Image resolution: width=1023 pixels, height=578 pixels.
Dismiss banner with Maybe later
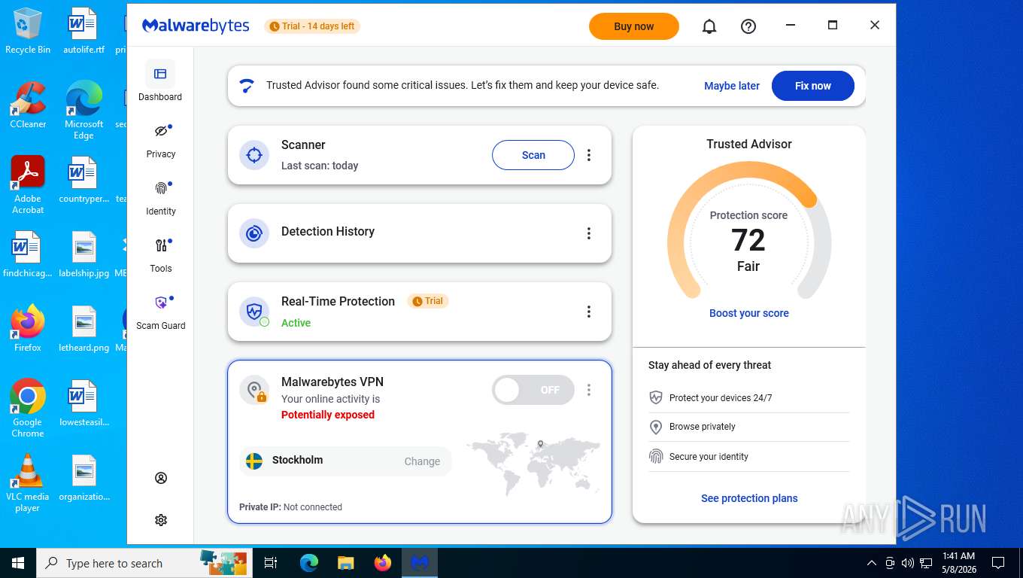[732, 86]
